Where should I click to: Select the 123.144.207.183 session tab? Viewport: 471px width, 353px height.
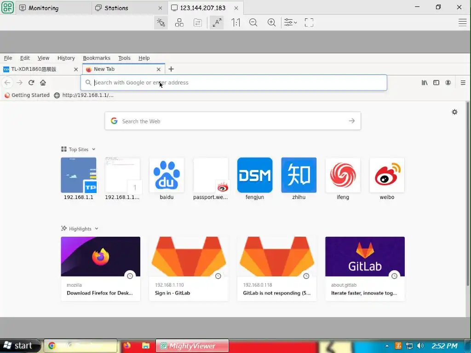[x=203, y=8]
